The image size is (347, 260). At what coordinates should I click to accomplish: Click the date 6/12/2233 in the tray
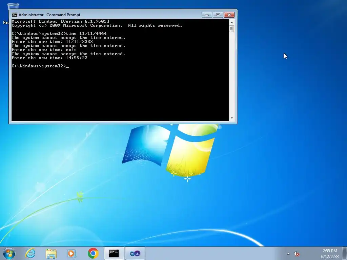coord(330,257)
